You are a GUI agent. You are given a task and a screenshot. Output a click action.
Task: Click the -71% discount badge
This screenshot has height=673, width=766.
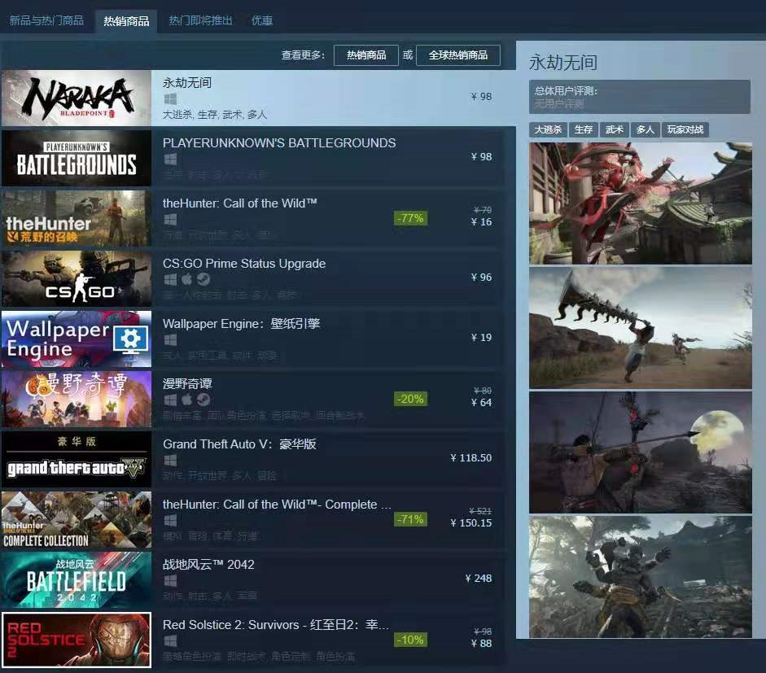[410, 520]
